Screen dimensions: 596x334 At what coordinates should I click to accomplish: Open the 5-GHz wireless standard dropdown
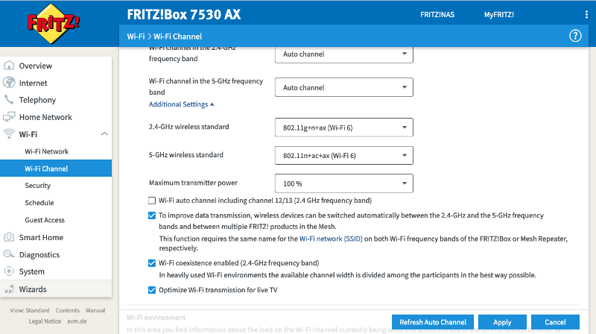(344, 156)
